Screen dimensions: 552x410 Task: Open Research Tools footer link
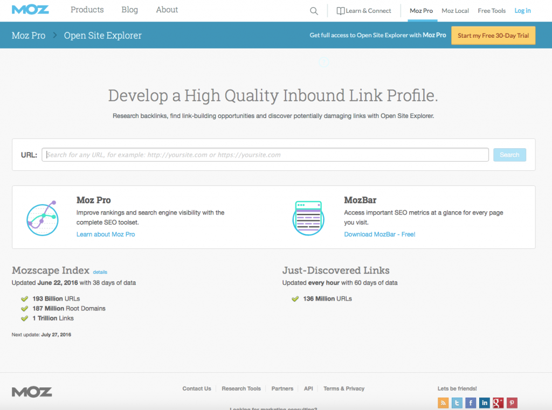coord(241,388)
